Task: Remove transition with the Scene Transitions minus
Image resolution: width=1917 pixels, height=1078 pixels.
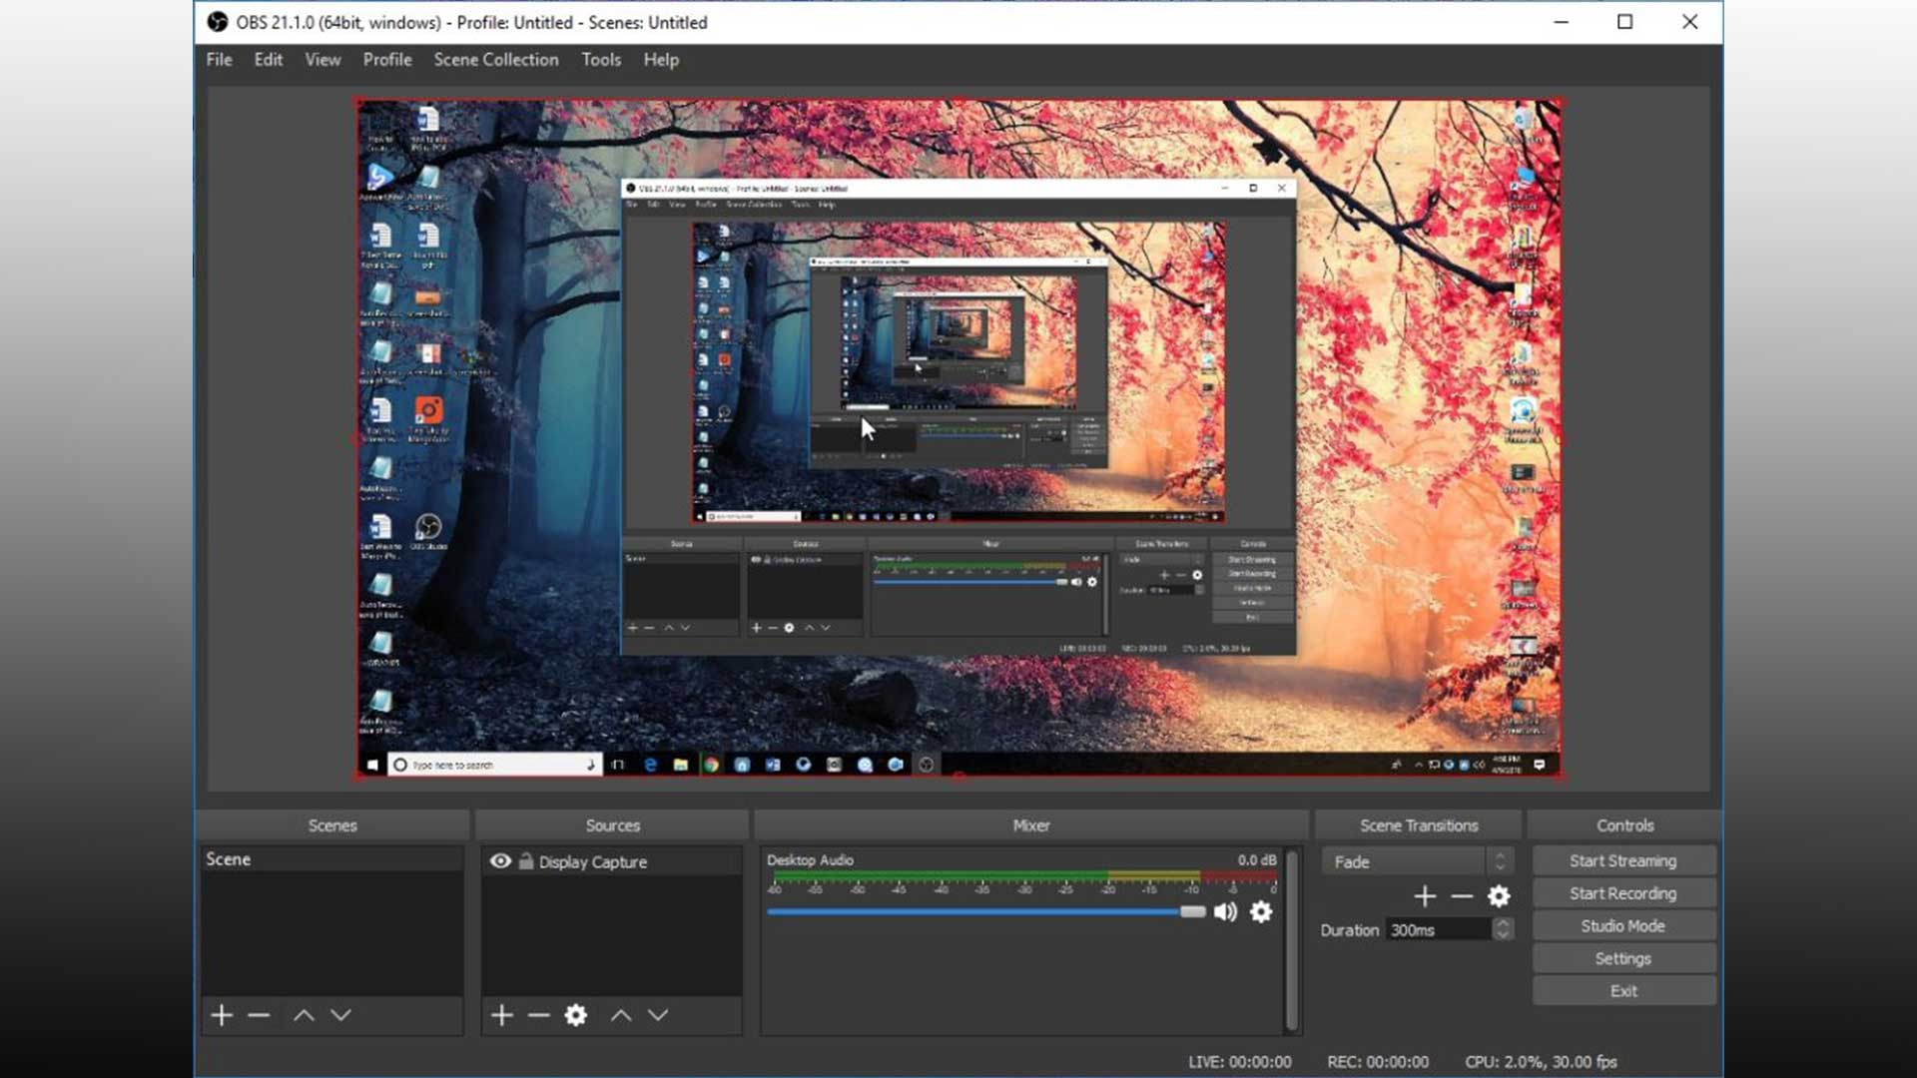Action: coord(1462,896)
